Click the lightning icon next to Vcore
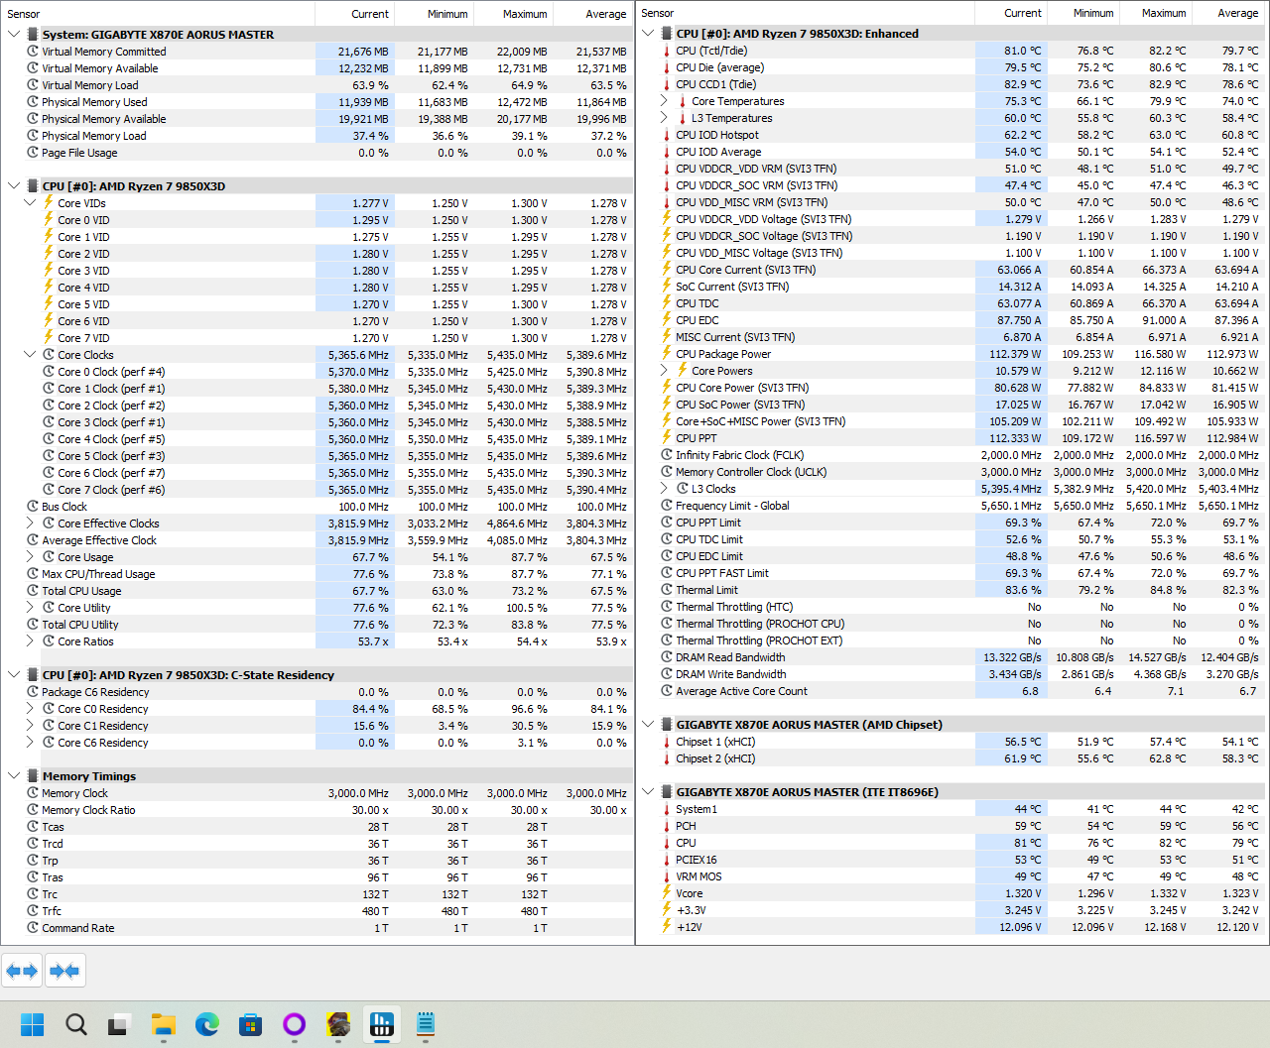Image resolution: width=1270 pixels, height=1048 pixels. point(667,893)
